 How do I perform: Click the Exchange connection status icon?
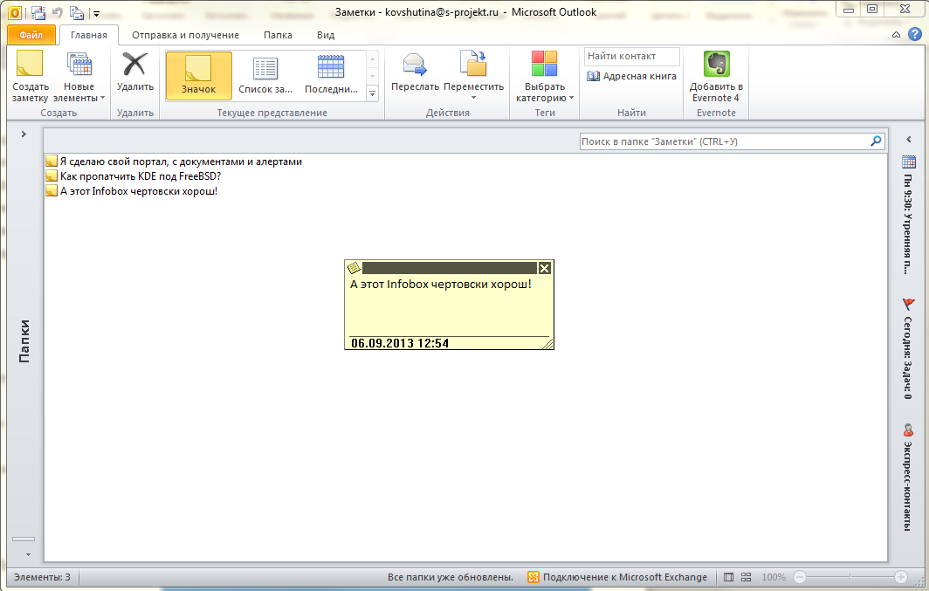[x=533, y=577]
